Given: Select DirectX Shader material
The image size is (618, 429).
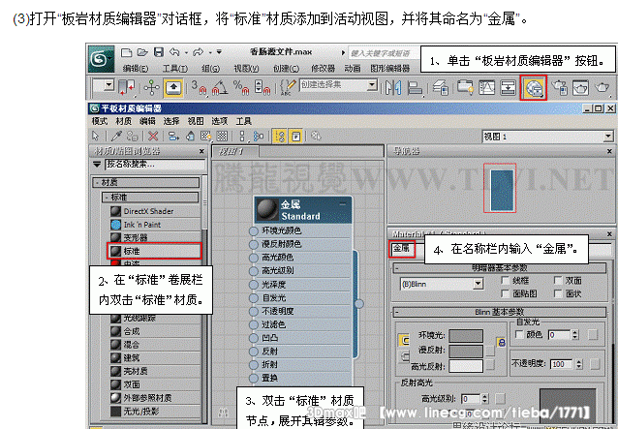Looking at the screenshot, I should 155,211.
